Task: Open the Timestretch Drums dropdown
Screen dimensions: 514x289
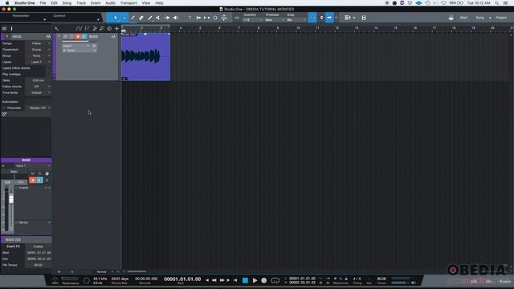Action: 38,50
